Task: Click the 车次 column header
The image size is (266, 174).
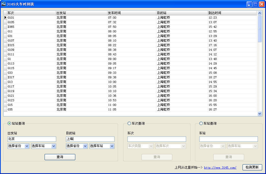Action: pos(31,13)
